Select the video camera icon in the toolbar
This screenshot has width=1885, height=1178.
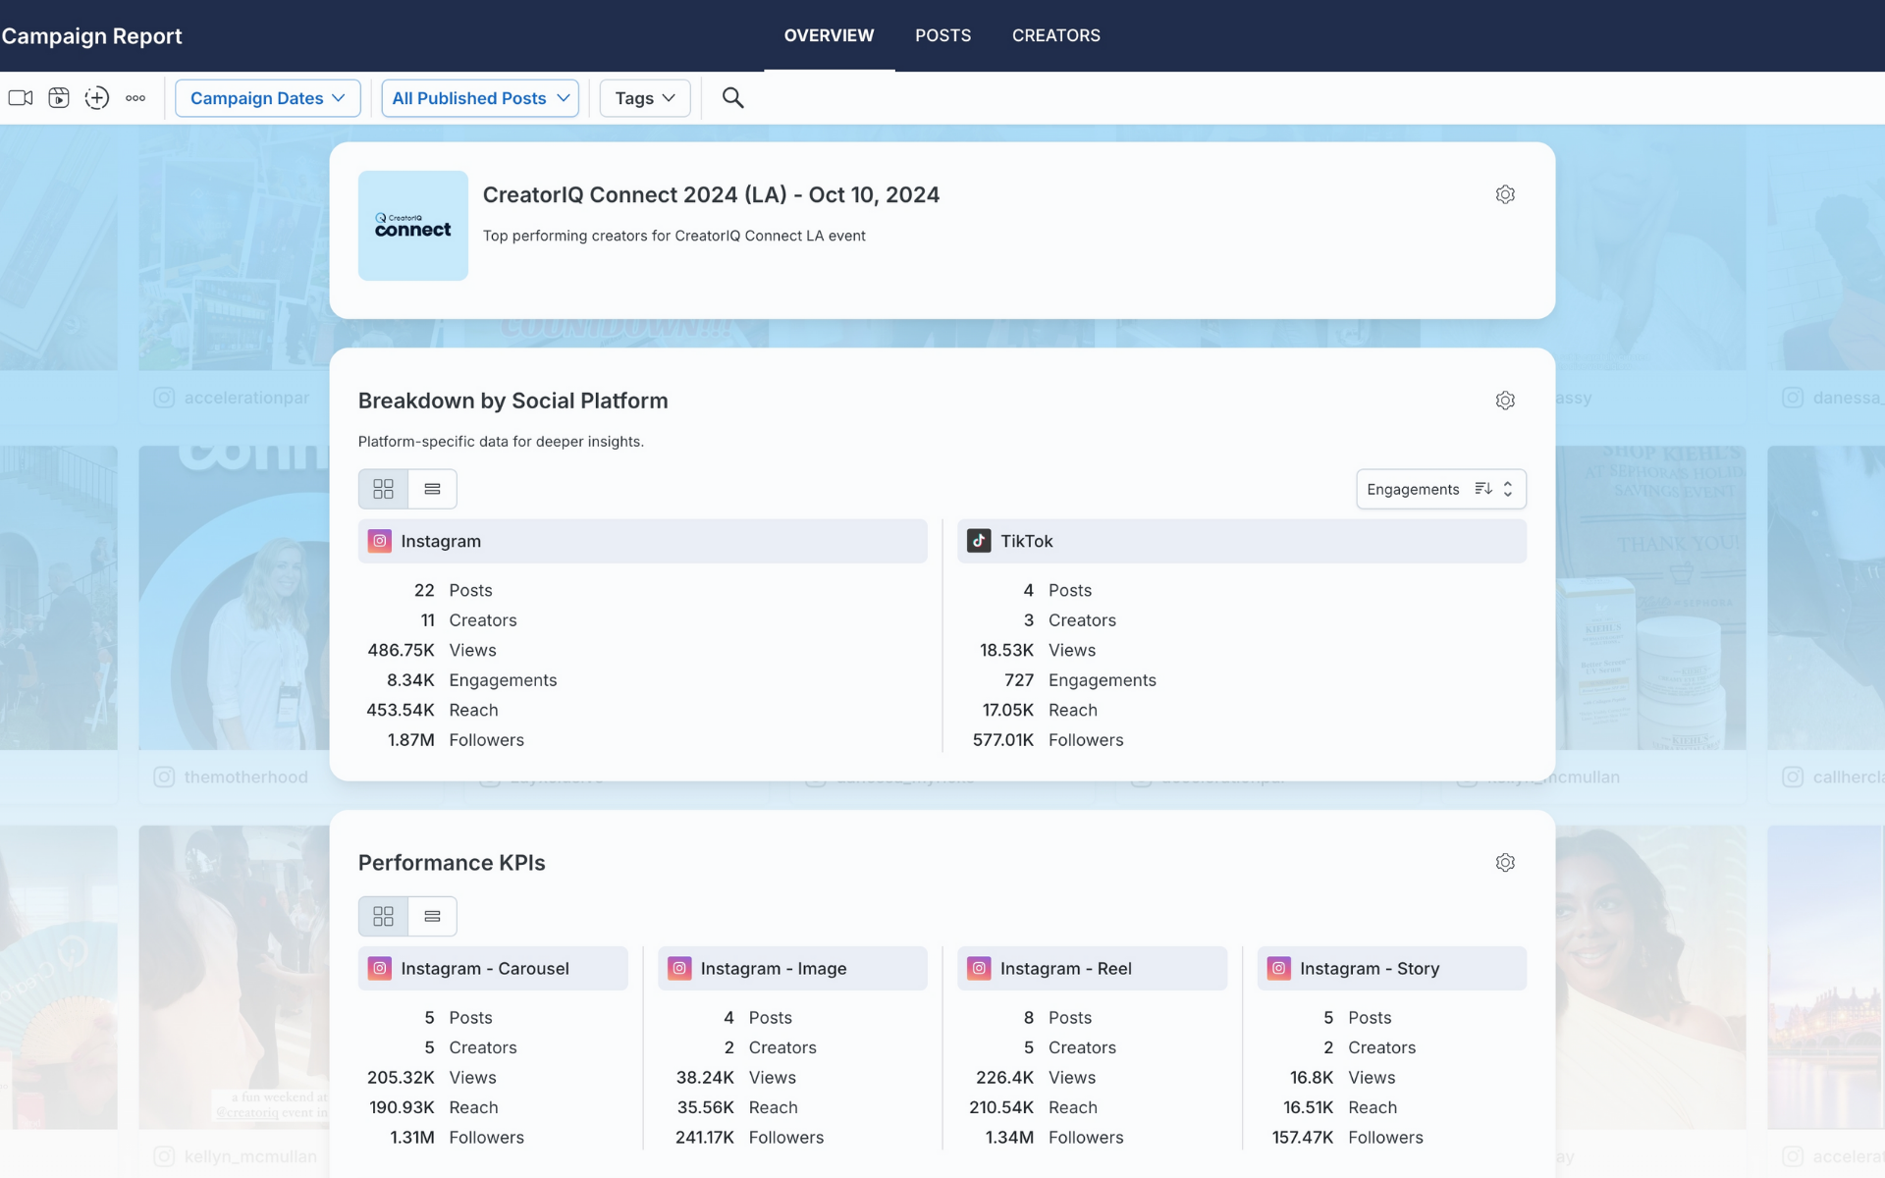point(20,98)
